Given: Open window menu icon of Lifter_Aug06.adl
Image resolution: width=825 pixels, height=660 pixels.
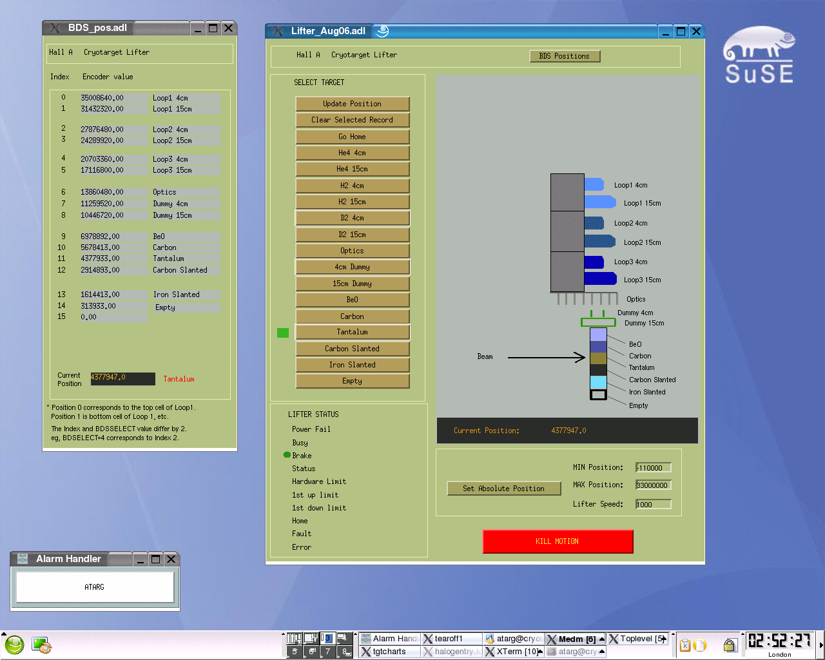Looking at the screenshot, I should point(278,31).
